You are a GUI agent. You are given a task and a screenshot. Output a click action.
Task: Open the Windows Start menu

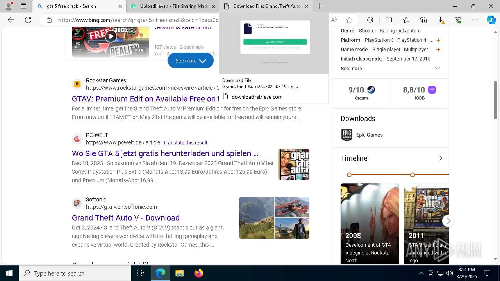click(x=9, y=273)
